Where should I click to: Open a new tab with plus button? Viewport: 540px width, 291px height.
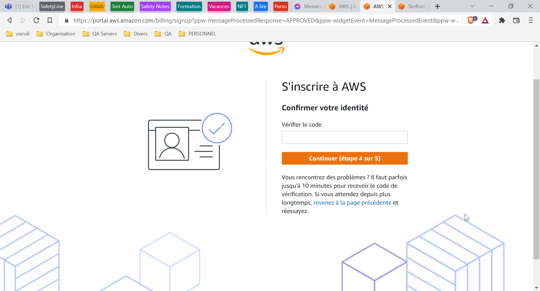point(437,6)
